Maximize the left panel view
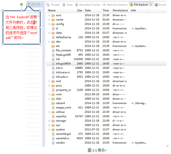 tap(38, 5)
